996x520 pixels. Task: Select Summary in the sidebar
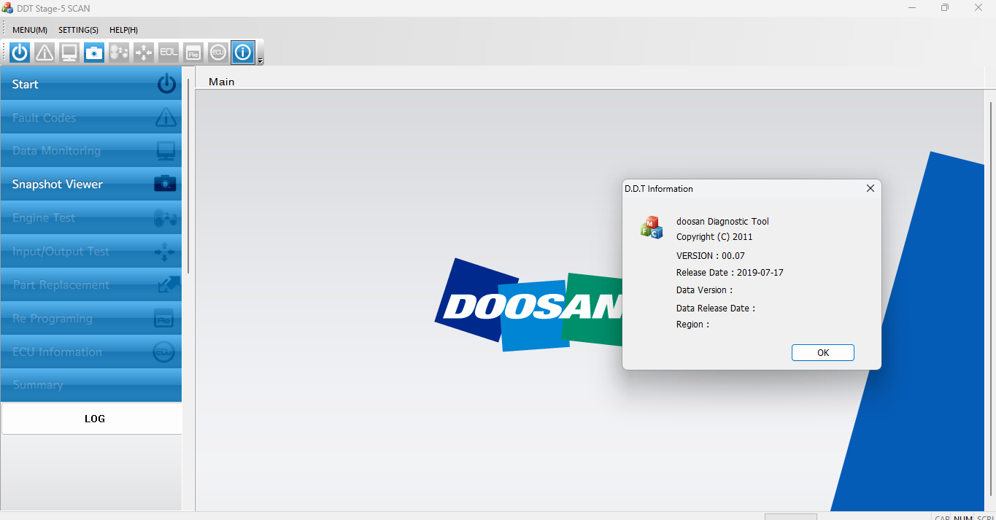[x=91, y=385]
